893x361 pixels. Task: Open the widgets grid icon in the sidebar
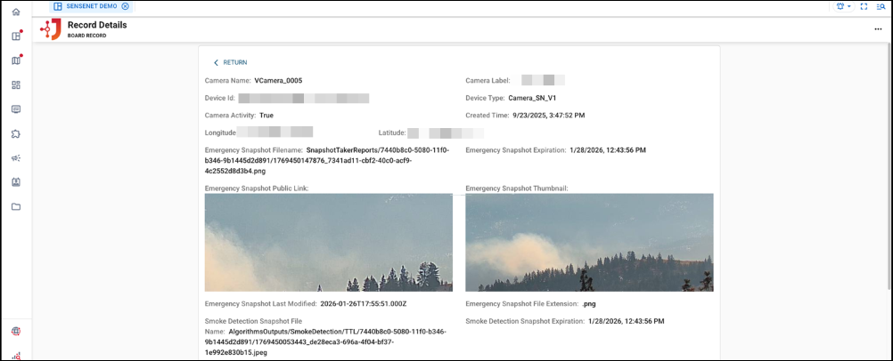click(16, 85)
